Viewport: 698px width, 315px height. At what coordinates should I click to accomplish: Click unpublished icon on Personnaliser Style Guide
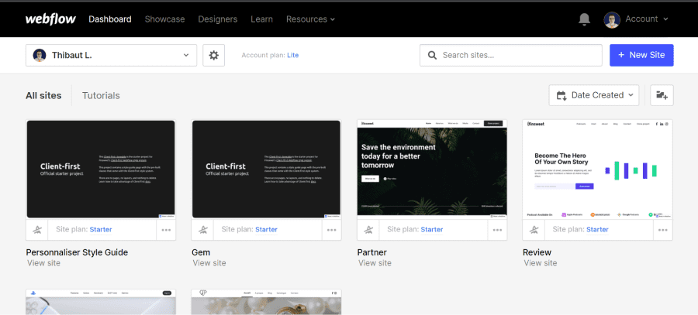[37, 230]
